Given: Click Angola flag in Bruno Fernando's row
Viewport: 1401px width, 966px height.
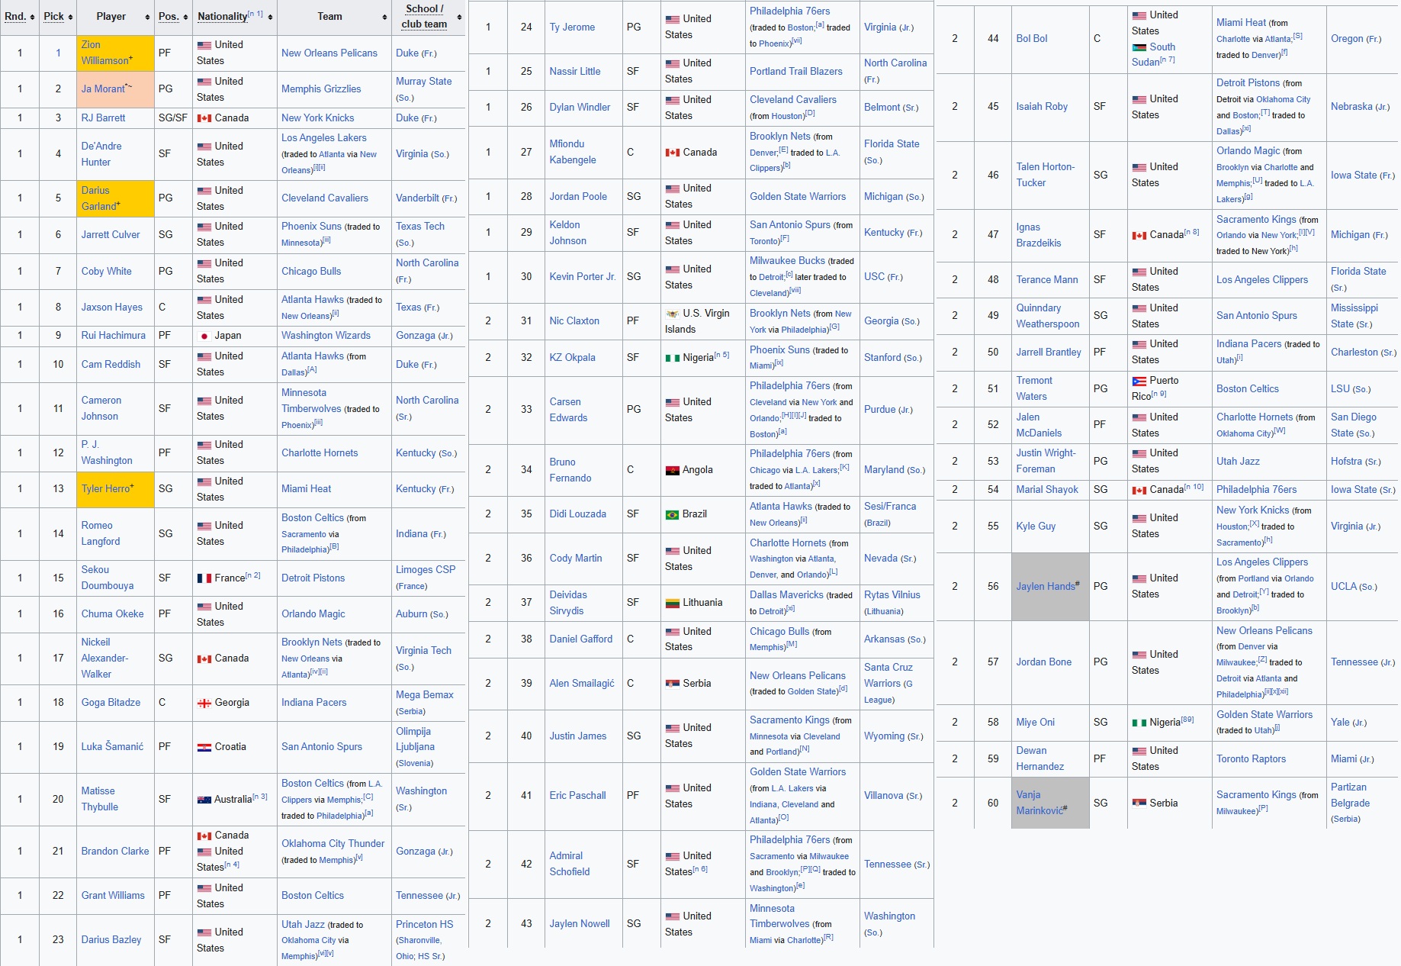Looking at the screenshot, I should click(x=672, y=470).
